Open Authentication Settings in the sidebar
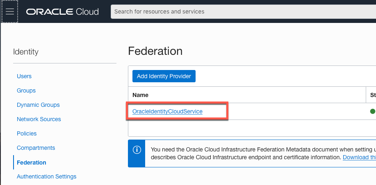This screenshot has height=185, width=376. (x=46, y=176)
